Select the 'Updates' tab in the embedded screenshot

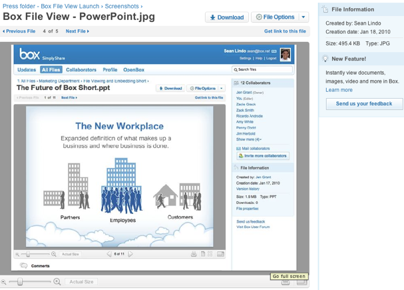(27, 69)
